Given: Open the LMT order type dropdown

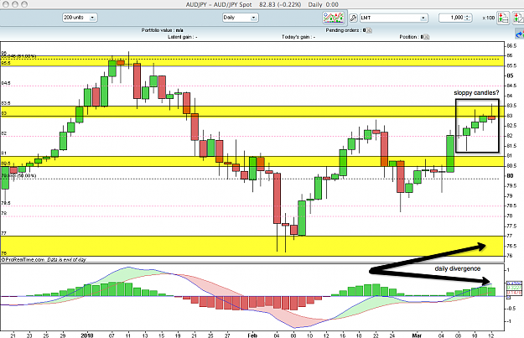Looking at the screenshot, I should [x=394, y=18].
